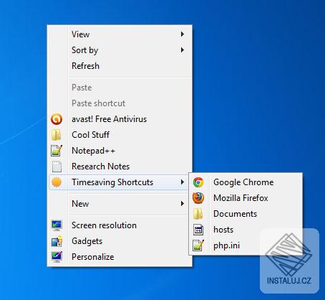Open the Cool Stuff folder icon
This screenshot has height=300, width=325.
[x=57, y=135]
